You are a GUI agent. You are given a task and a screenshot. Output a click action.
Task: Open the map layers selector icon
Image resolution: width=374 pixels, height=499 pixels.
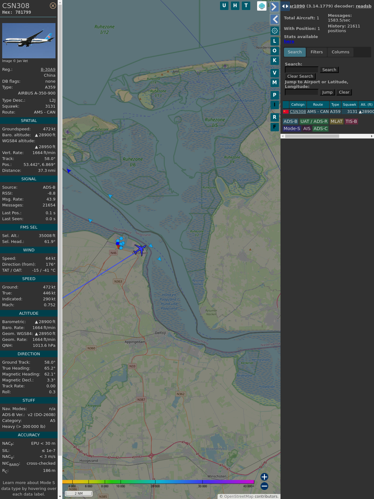261,6
